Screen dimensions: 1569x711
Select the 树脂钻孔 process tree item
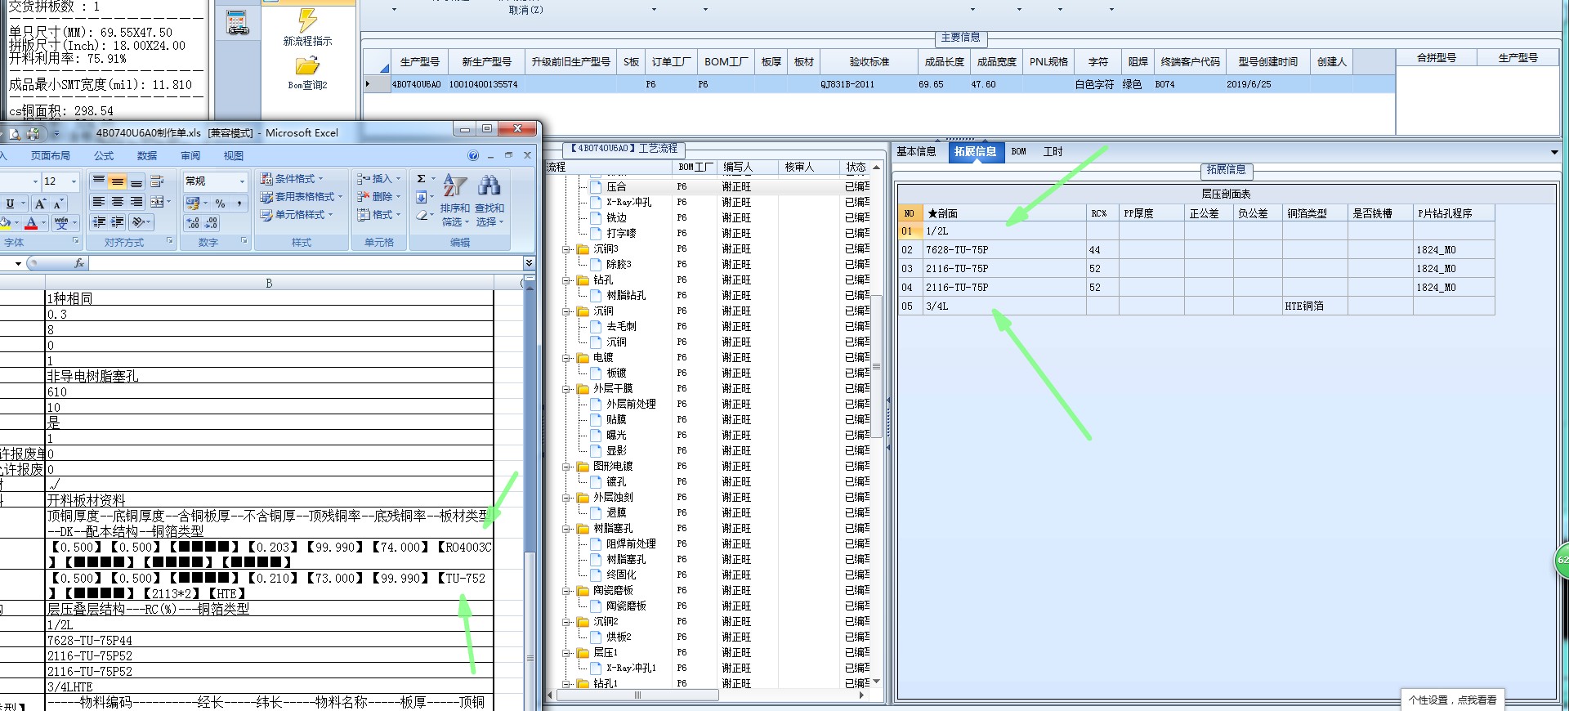(626, 296)
